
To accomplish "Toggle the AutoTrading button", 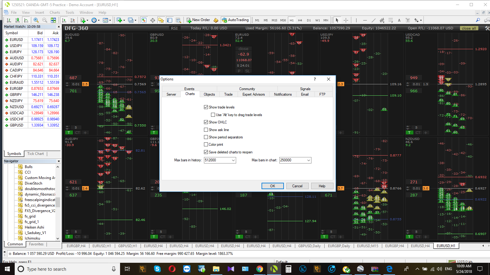I will pyautogui.click(x=236, y=20).
